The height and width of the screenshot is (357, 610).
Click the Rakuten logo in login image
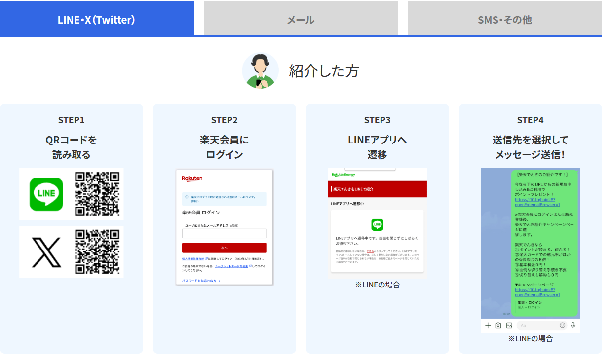192,178
